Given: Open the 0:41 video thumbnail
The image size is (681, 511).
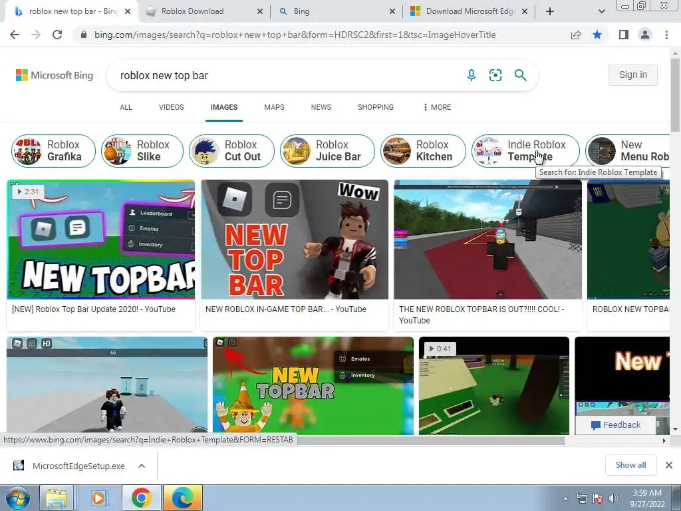Looking at the screenshot, I should pos(494,386).
